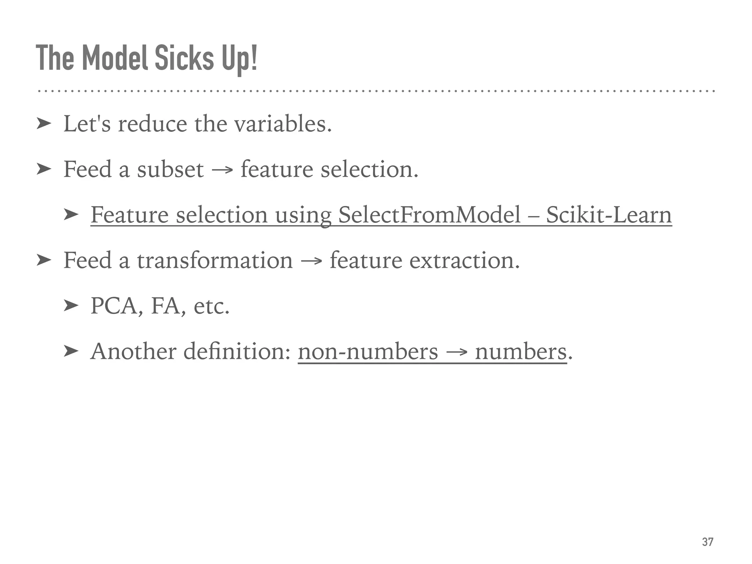Click arrow bullet before PCA, FA, etc.
Image resolution: width=752 pixels, height=564 pixels.
[71, 306]
